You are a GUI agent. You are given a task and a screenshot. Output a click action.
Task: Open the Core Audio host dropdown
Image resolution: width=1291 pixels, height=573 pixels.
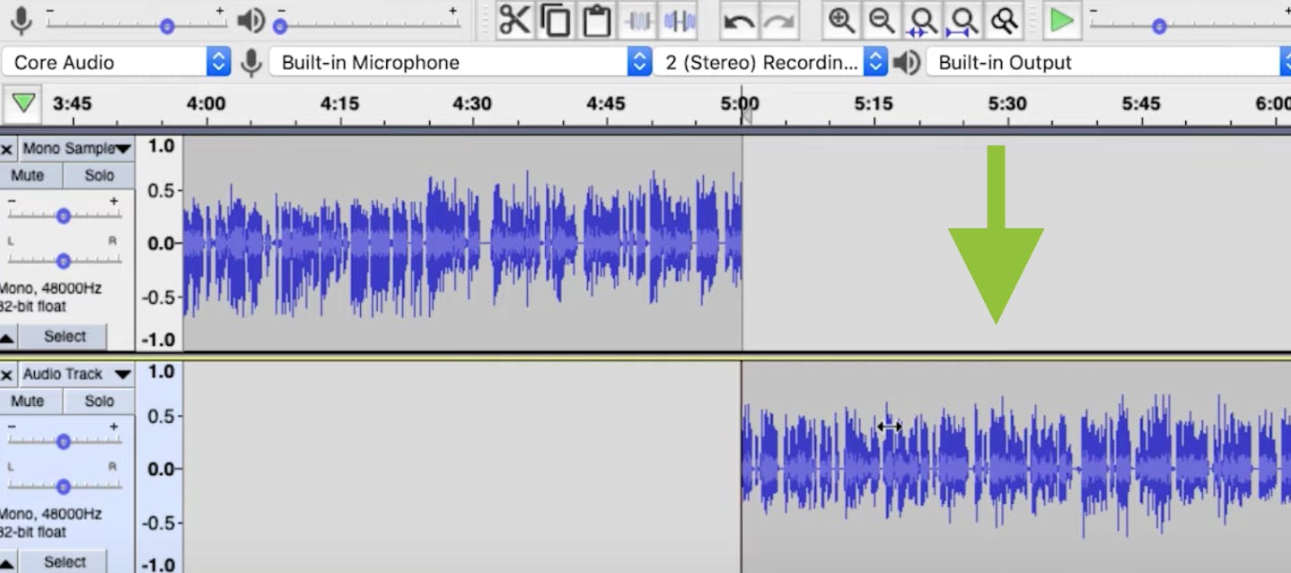pos(218,62)
